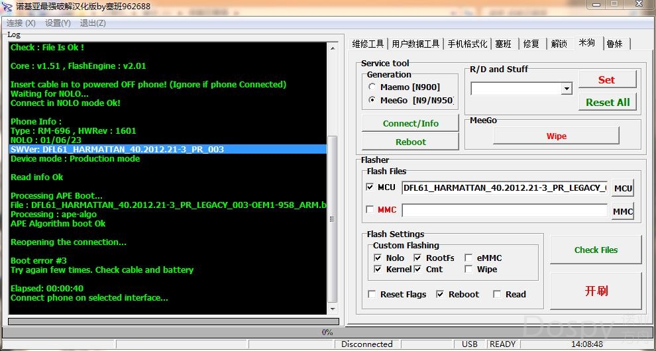Viewport: 656px width, 351px height.
Task: Minimize the window from the title bar
Action: click(596, 4)
